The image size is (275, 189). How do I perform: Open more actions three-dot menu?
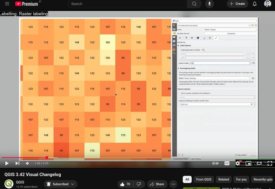click(173, 184)
